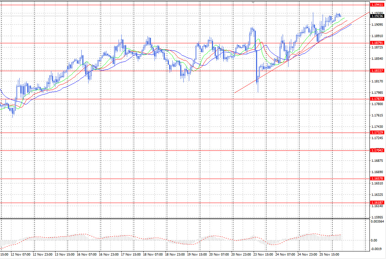Click the 23 Nov 15:00 time label

click(263, 255)
